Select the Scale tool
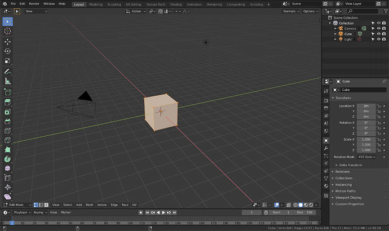This screenshot has height=231, width=389. pyautogui.click(x=8, y=61)
